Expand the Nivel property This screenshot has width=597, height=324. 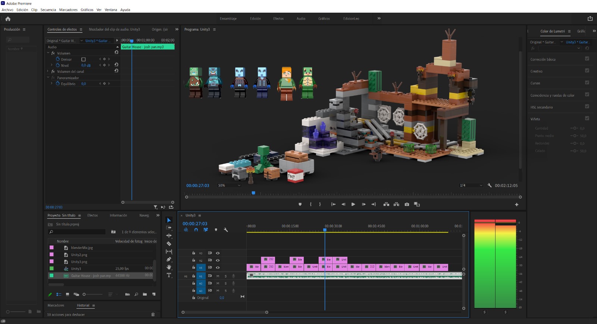click(x=51, y=65)
